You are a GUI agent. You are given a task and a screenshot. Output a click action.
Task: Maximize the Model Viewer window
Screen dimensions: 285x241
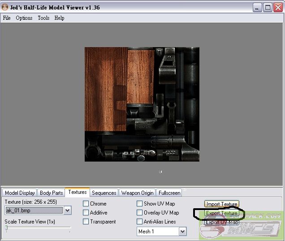pyautogui.click(x=267, y=7)
